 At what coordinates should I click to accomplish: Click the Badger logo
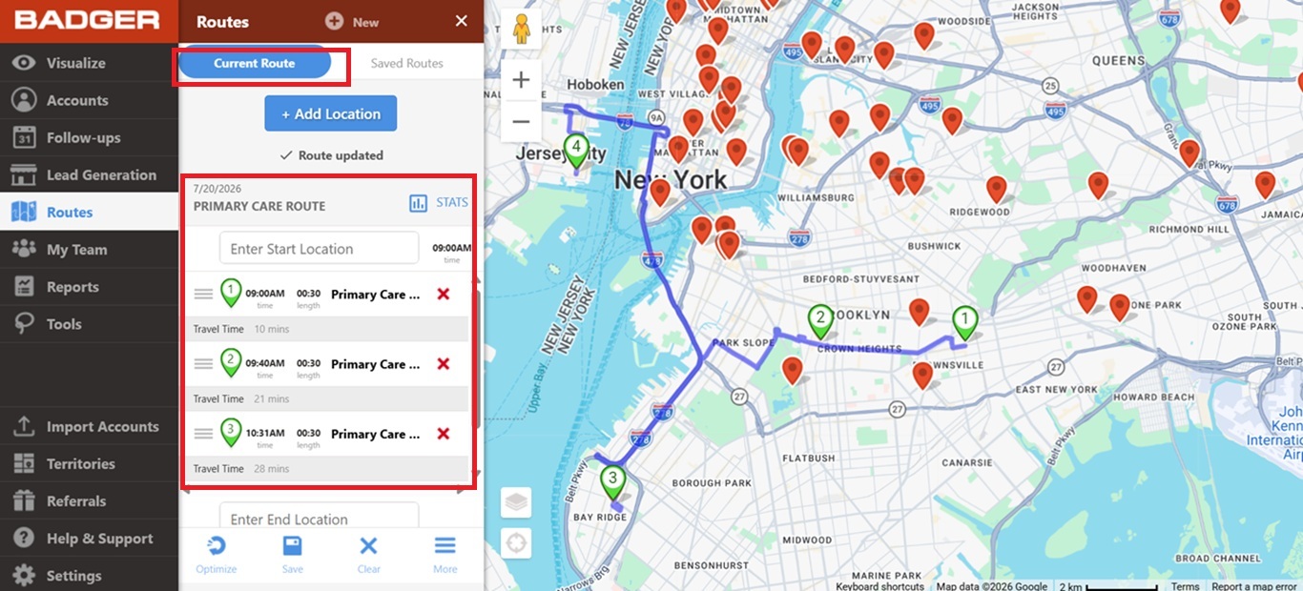pyautogui.click(x=88, y=21)
